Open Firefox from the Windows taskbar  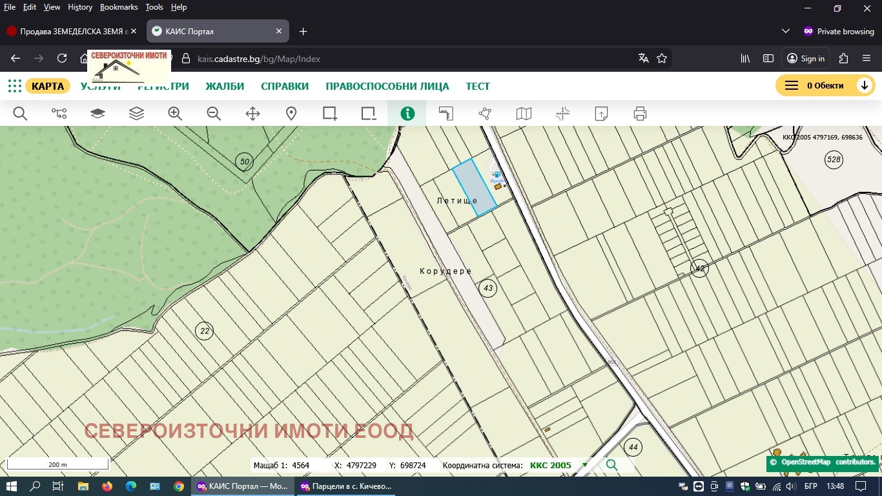coord(107,486)
